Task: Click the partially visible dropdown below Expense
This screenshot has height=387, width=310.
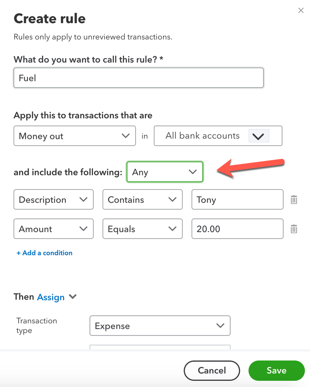Action: pos(160,347)
